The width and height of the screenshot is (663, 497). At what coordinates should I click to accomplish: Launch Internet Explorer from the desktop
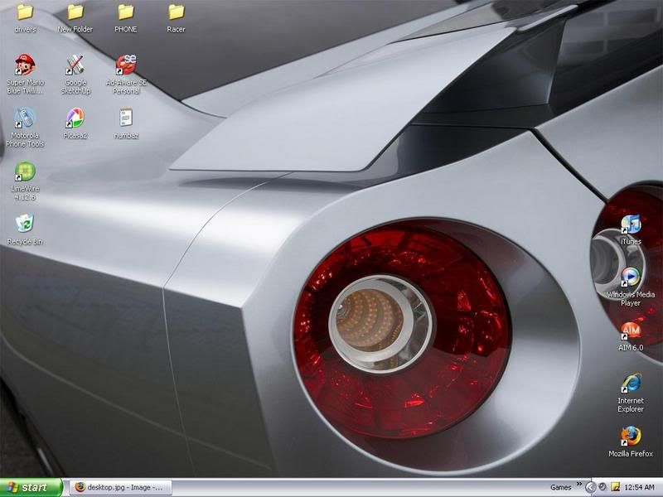[x=631, y=384]
